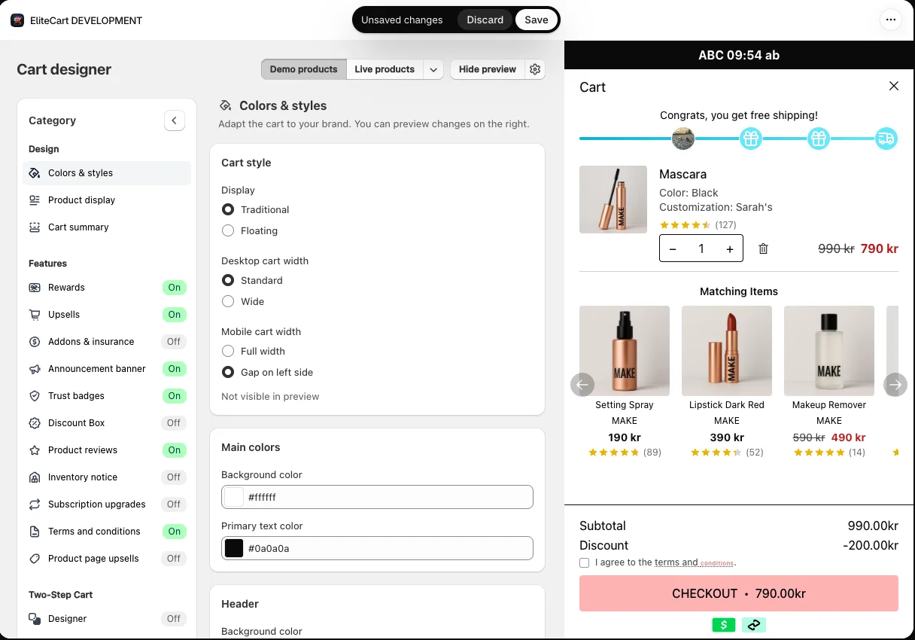The height and width of the screenshot is (640, 915).
Task: Click the Subscription upgrades arrows icon
Action: [x=35, y=504]
